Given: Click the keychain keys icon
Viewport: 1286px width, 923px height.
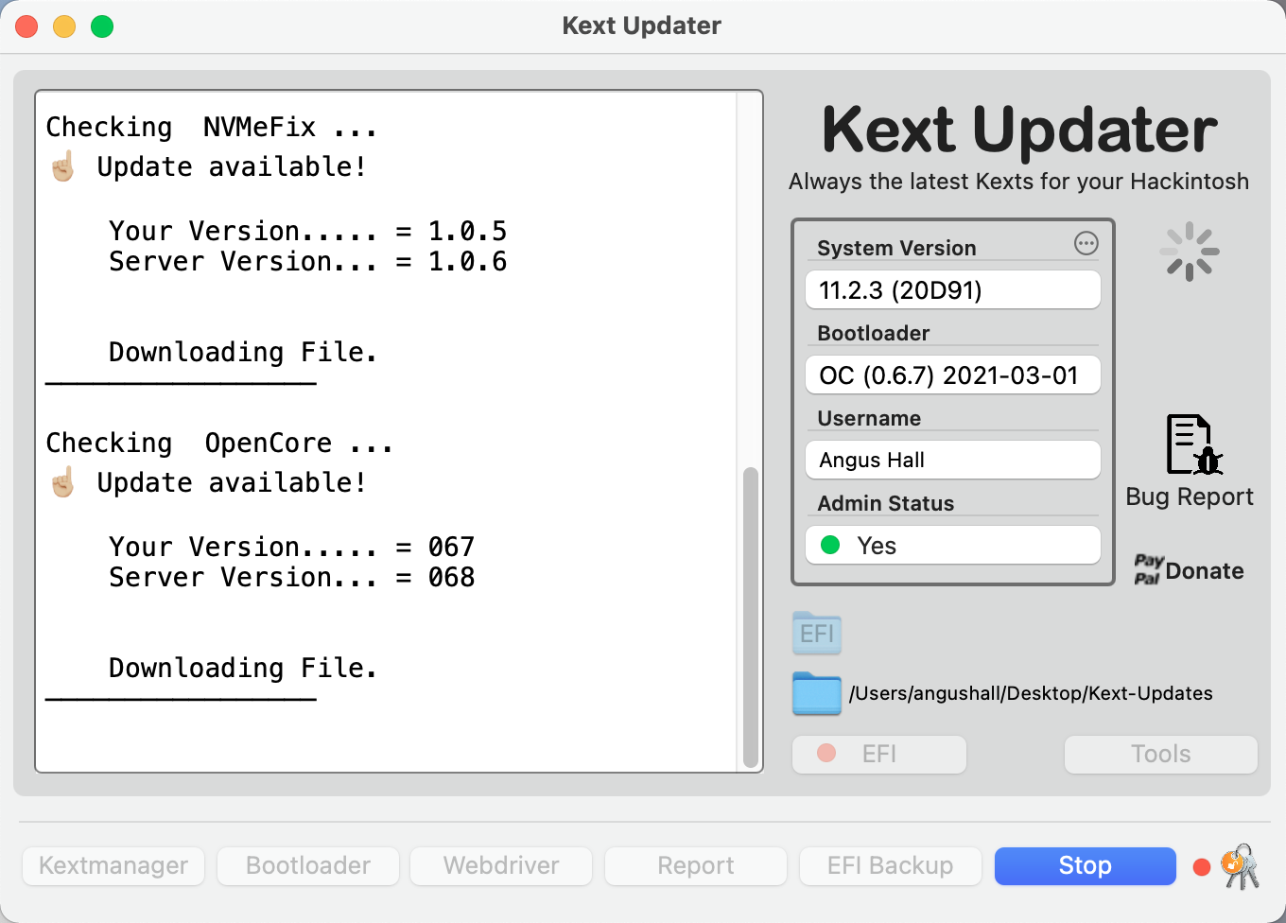Looking at the screenshot, I should (1242, 866).
